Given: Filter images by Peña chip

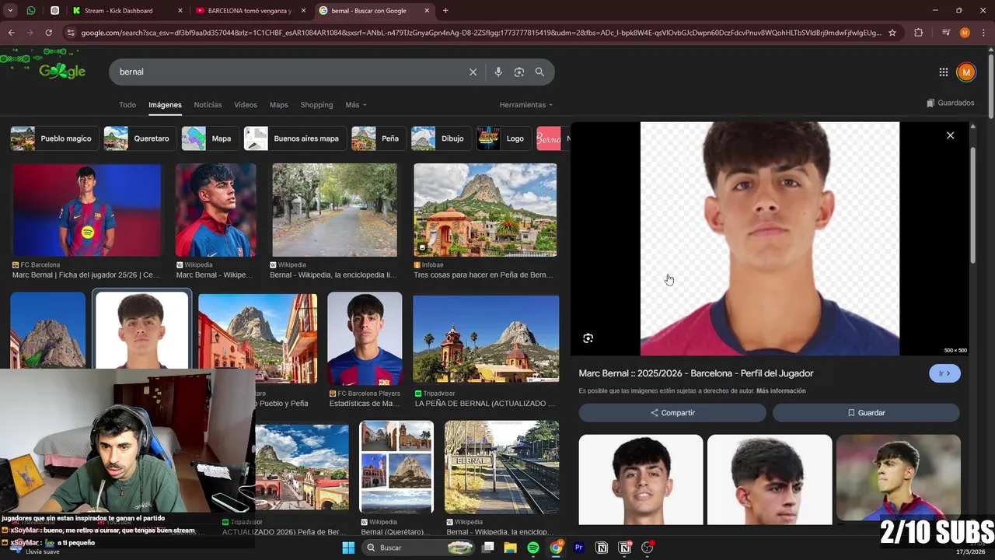Looking at the screenshot, I should [379, 138].
